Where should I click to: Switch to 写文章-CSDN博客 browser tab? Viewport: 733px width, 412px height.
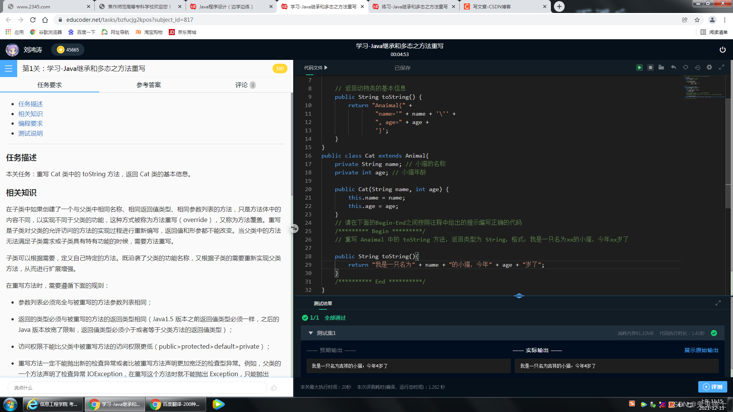[x=505, y=6]
